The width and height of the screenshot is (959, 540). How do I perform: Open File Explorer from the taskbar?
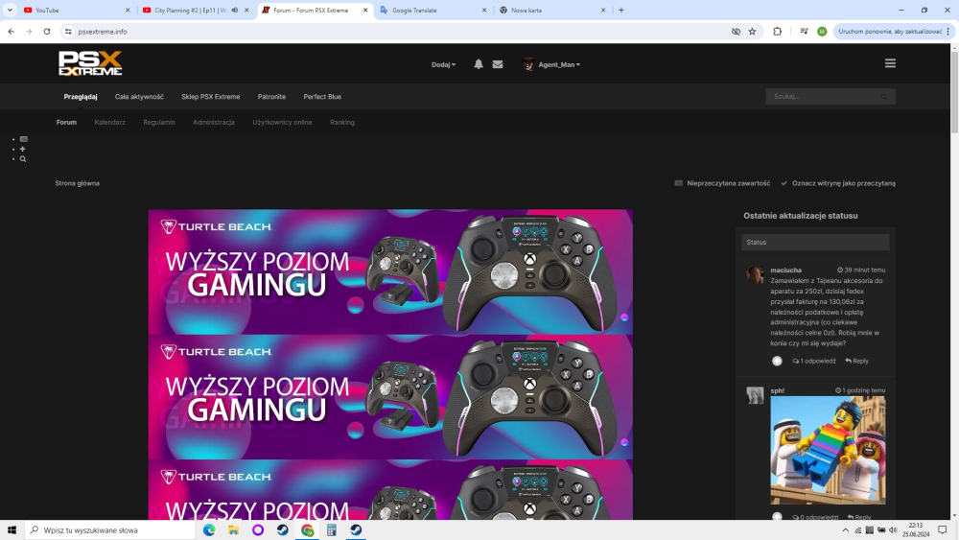click(x=234, y=530)
